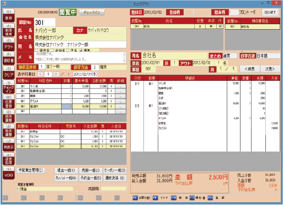The height and width of the screenshot is (205, 283).
Task: Click the 部屋No 301 input field
Action: point(45,23)
